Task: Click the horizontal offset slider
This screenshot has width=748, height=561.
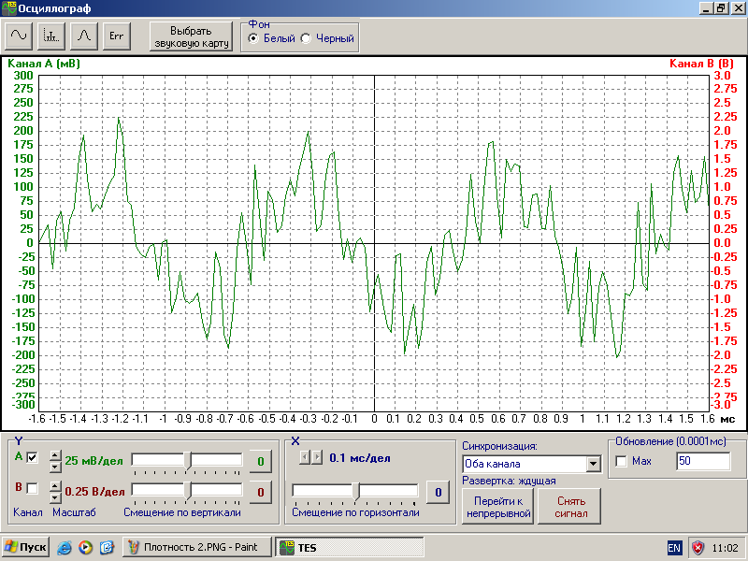Action: pyautogui.click(x=355, y=491)
